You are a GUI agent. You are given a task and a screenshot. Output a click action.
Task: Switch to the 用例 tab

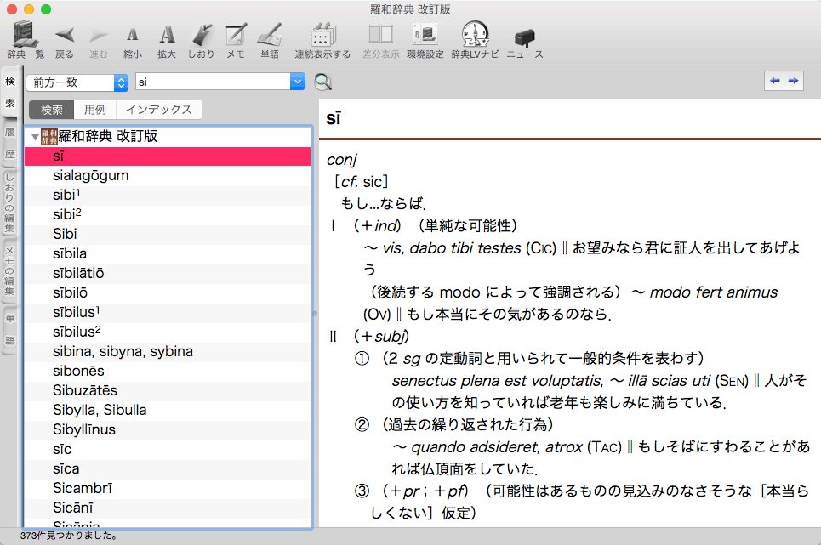tap(95, 110)
